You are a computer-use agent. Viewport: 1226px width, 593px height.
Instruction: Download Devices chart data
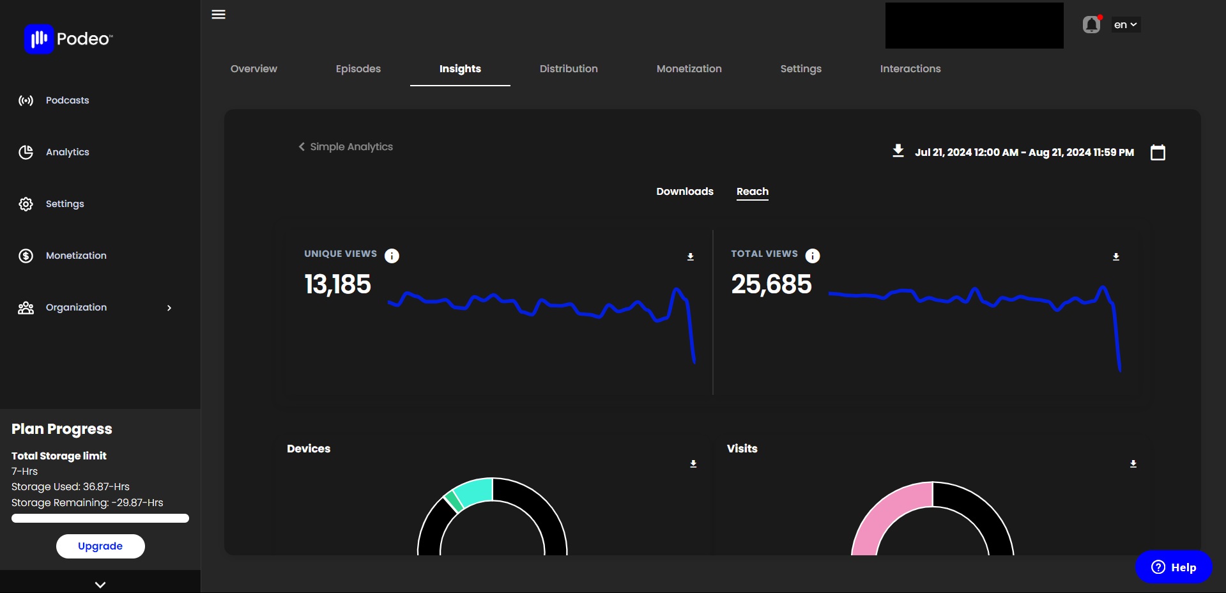(x=693, y=464)
